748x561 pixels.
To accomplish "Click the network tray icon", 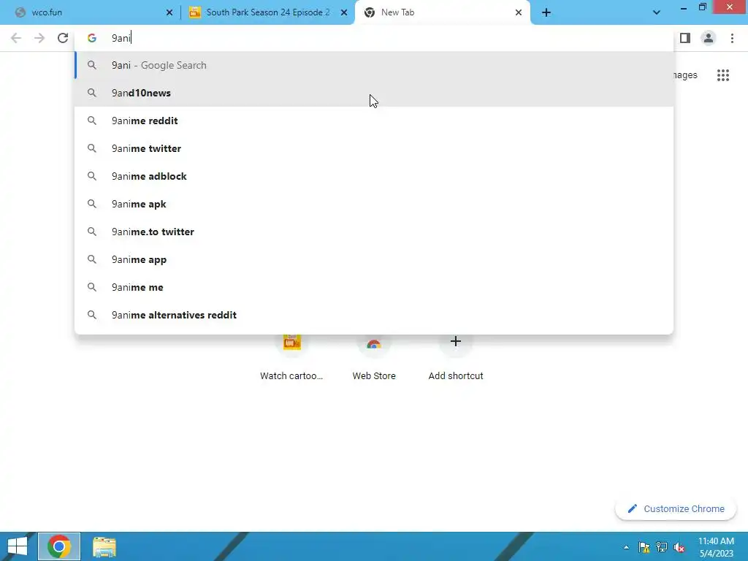I will coord(662,547).
